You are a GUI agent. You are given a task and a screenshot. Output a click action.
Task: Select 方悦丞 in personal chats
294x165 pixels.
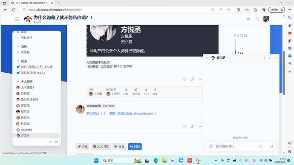tap(36, 135)
